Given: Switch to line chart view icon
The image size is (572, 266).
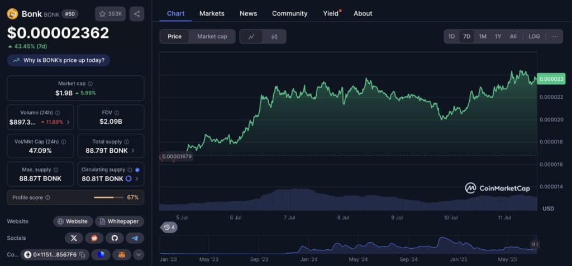Looking at the screenshot, I should [x=251, y=36].
